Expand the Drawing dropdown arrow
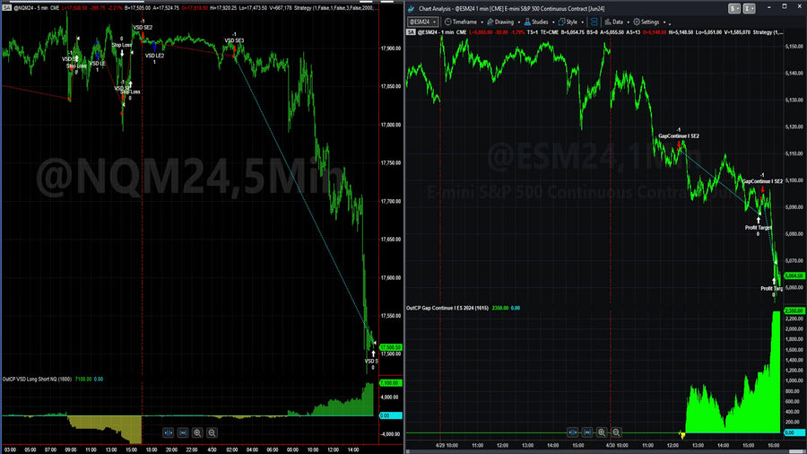Image resolution: width=807 pixels, height=454 pixels. (x=519, y=22)
